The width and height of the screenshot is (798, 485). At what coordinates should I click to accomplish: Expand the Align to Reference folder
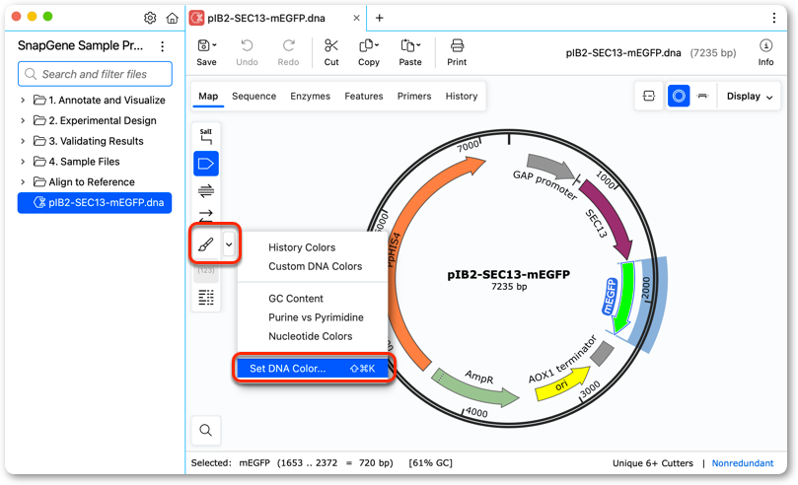point(23,182)
